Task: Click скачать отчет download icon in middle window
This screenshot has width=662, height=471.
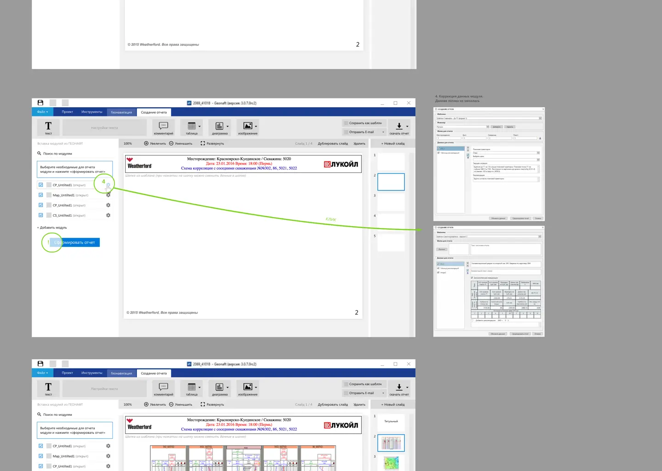Action: [x=399, y=126]
